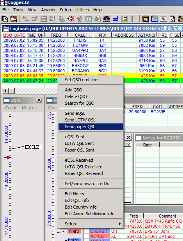The width and height of the screenshot is (183, 241).
Task: Choose Edit Country info
Action: tap(91, 207)
